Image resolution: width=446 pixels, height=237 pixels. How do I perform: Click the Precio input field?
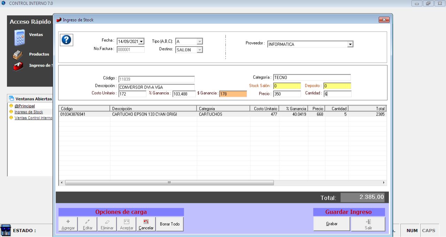click(x=287, y=94)
